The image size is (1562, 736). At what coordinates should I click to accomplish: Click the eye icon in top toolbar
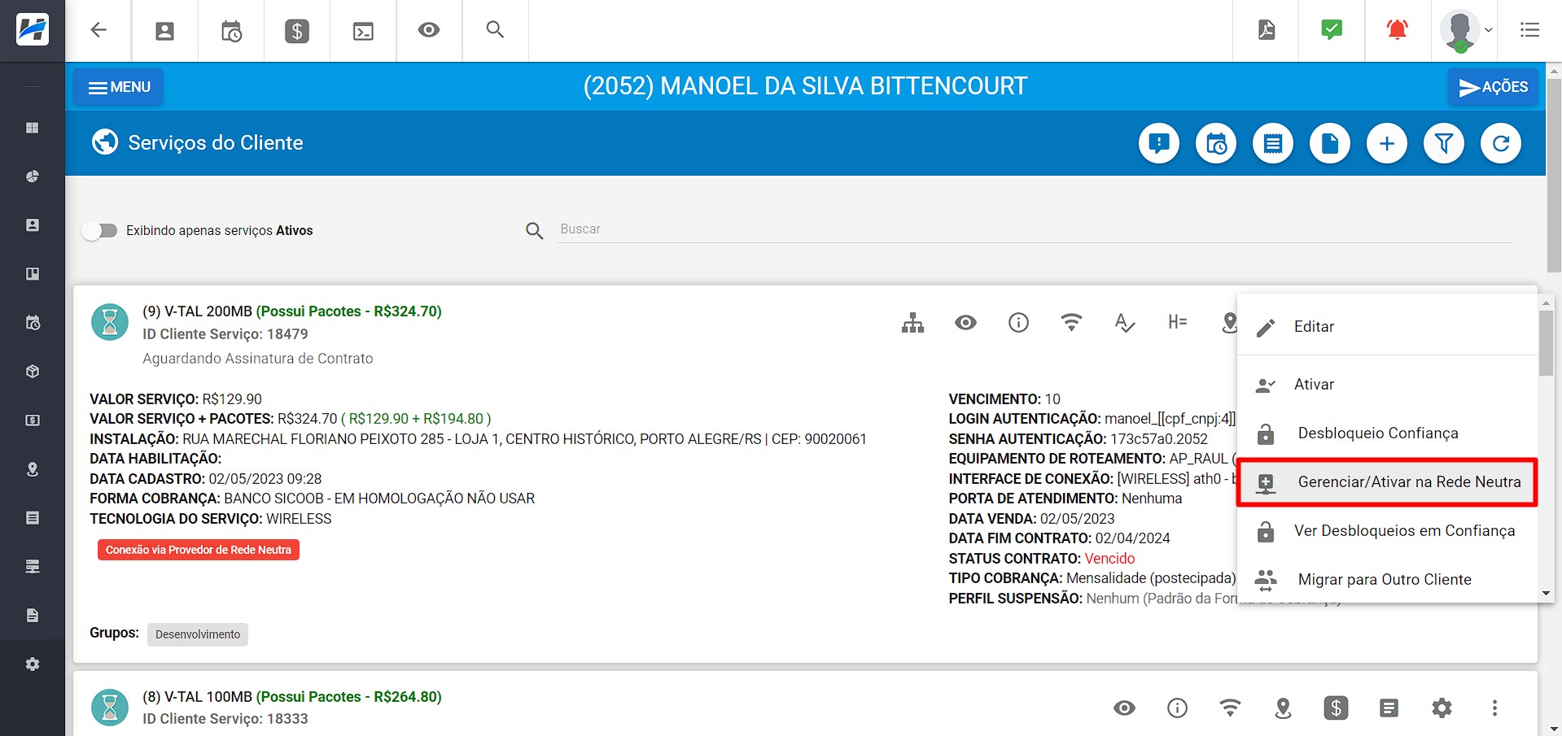429,30
